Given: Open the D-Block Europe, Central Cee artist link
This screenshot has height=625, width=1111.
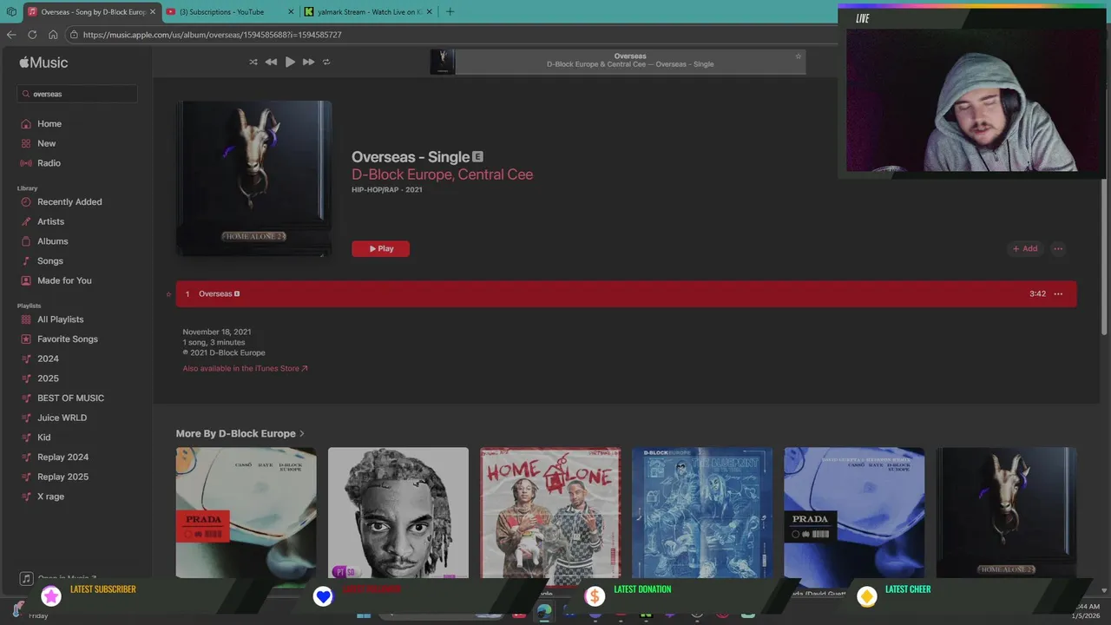Looking at the screenshot, I should (x=442, y=174).
